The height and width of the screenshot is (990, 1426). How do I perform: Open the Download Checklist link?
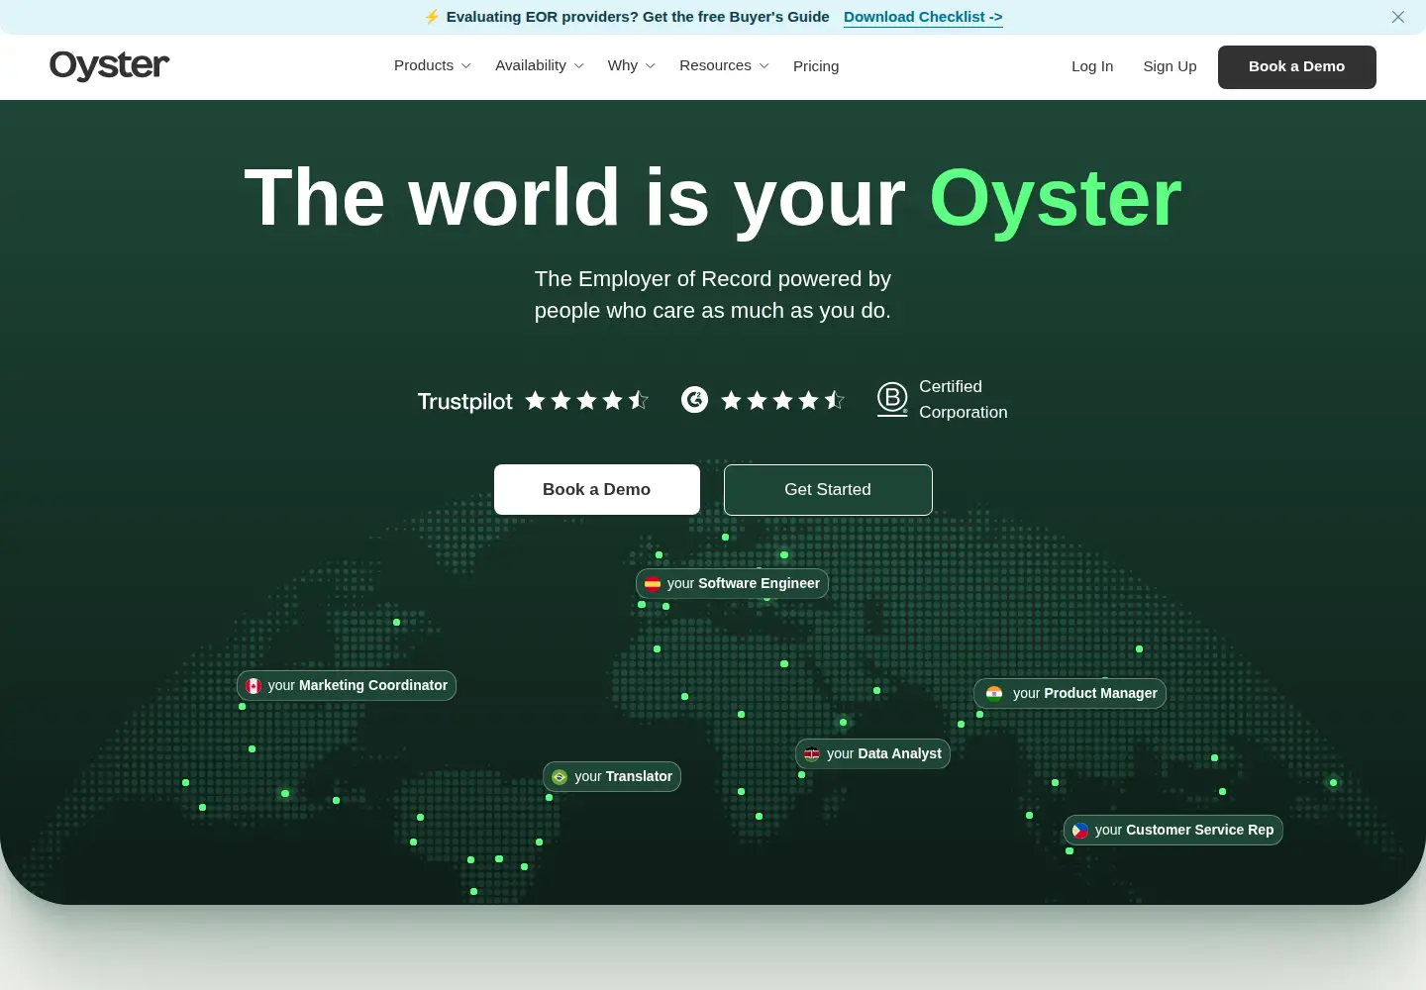pos(923,17)
